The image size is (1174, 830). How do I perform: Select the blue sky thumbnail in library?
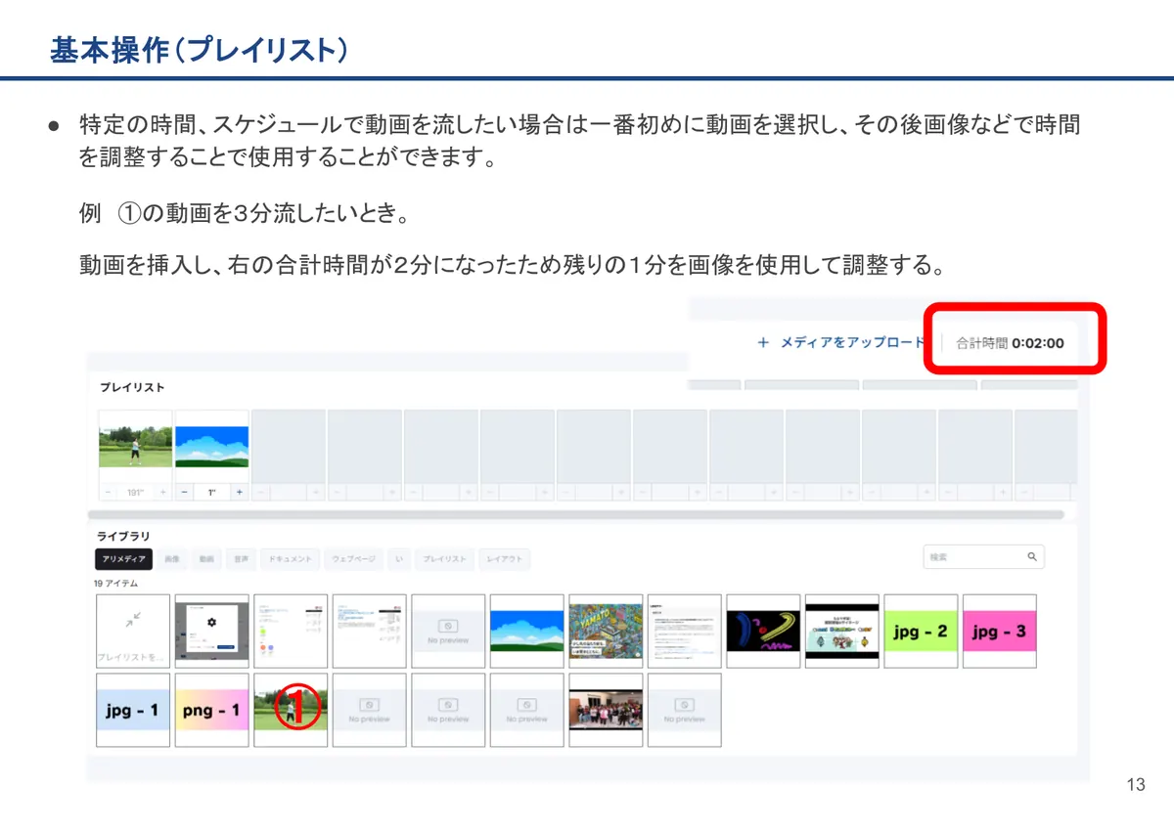click(526, 631)
